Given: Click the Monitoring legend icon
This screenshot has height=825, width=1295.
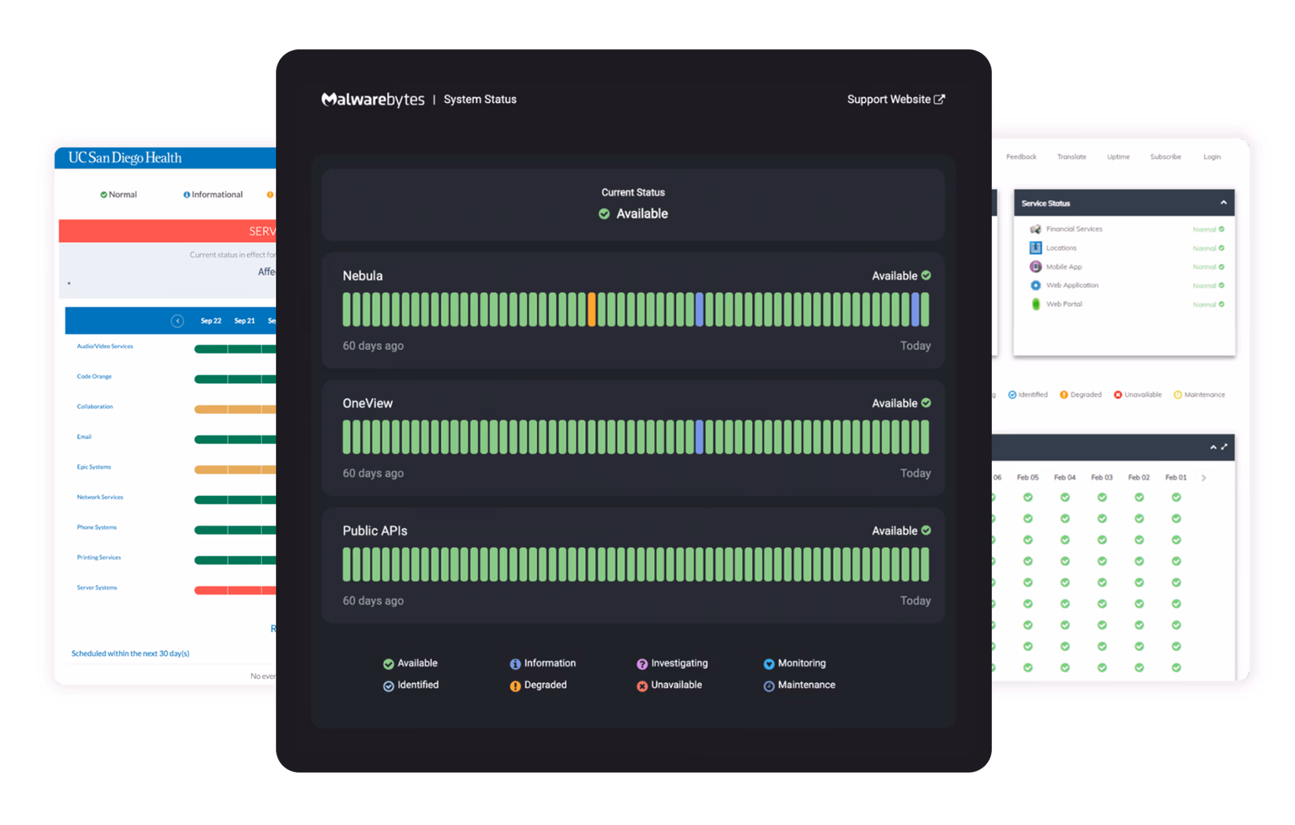Looking at the screenshot, I should [769, 664].
